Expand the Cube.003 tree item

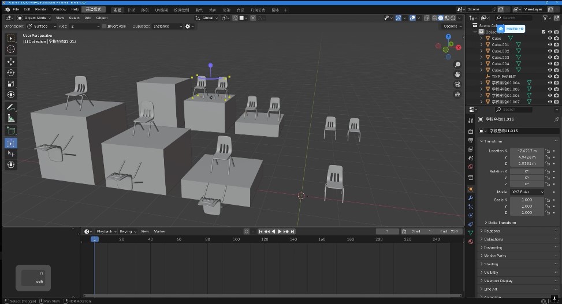[x=481, y=57]
